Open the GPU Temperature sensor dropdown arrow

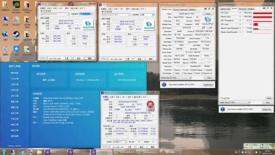[240, 21]
